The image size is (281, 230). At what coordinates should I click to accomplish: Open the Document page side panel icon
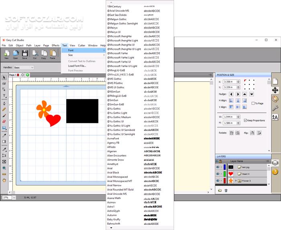tap(275, 81)
